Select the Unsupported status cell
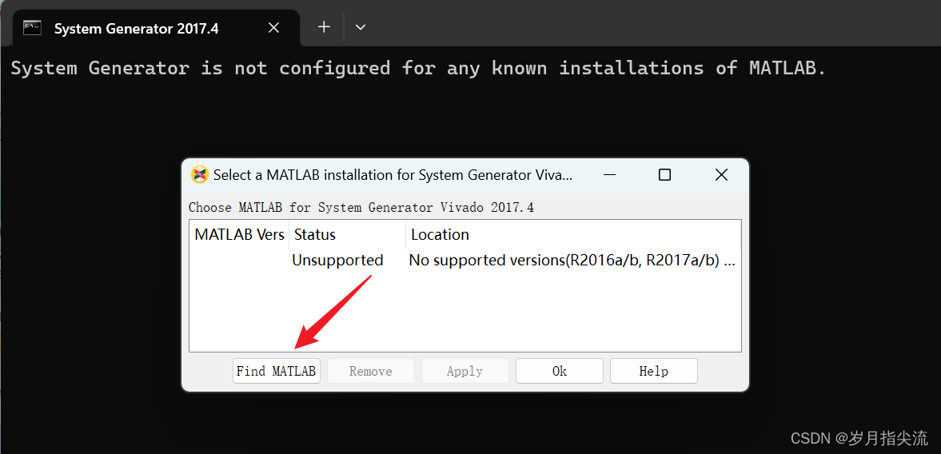This screenshot has width=941, height=454. click(337, 261)
